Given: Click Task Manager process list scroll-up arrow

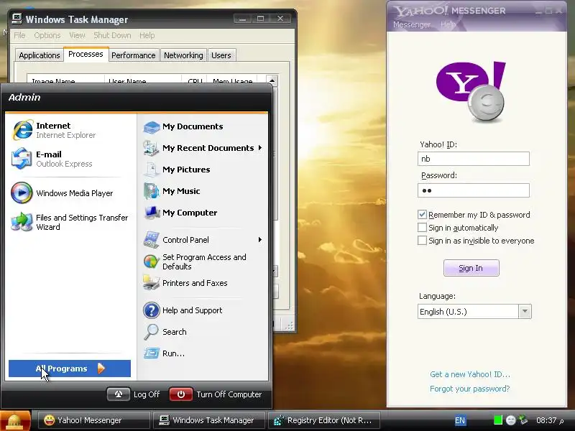Looking at the screenshot, I should (x=272, y=80).
